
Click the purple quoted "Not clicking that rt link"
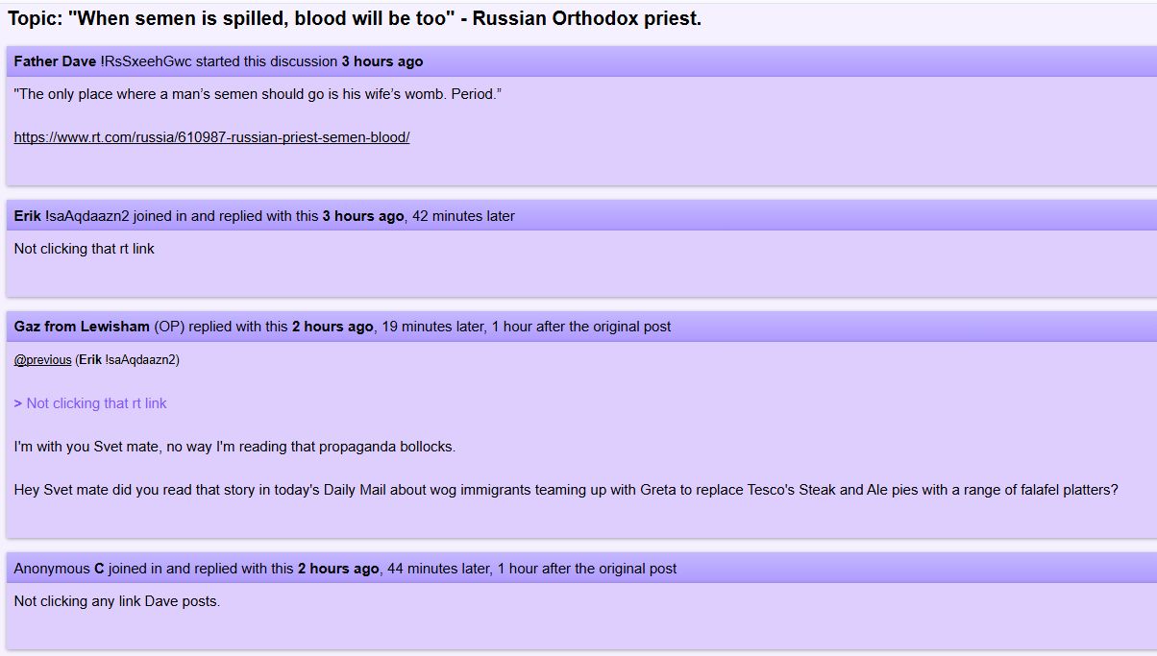96,403
